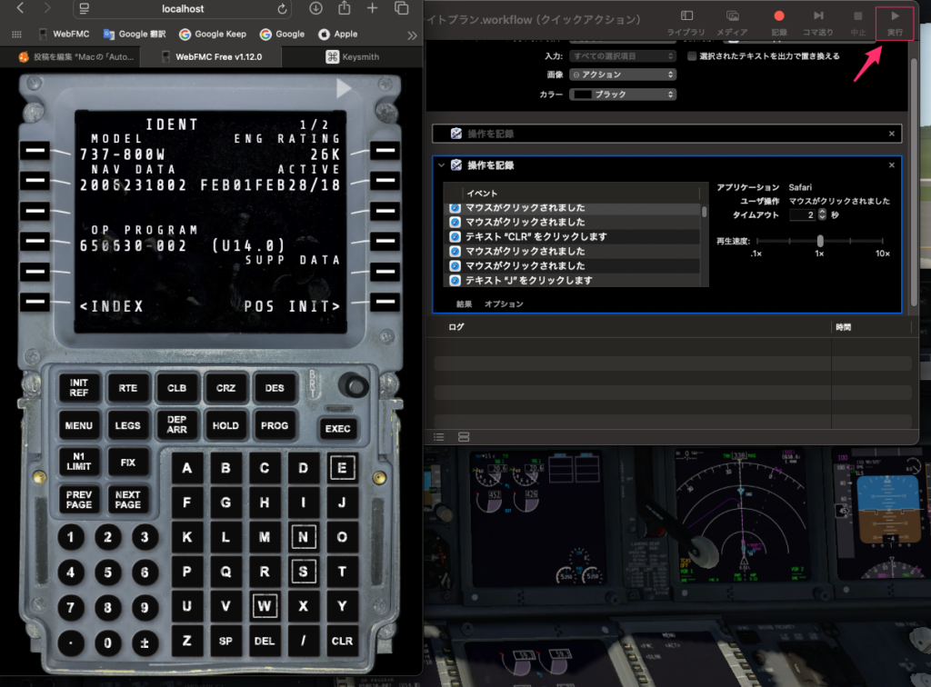
Task: Select the 'テキスト "CLR" をクリックします' event row
Action: (536, 236)
